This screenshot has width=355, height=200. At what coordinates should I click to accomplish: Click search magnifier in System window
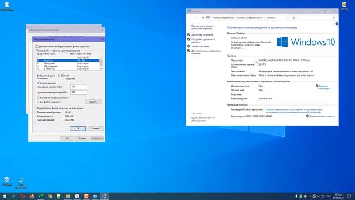point(333,18)
